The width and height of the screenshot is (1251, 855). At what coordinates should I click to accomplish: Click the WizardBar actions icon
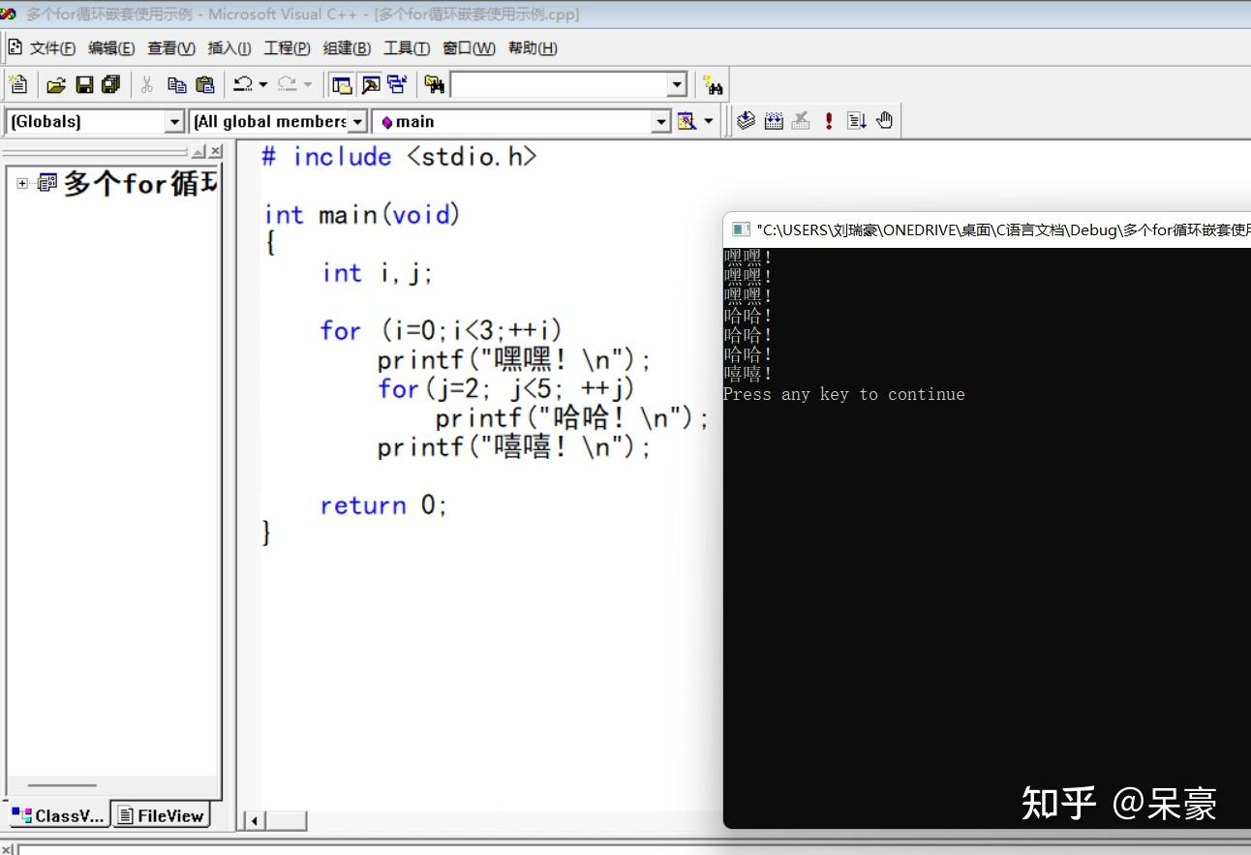(687, 121)
